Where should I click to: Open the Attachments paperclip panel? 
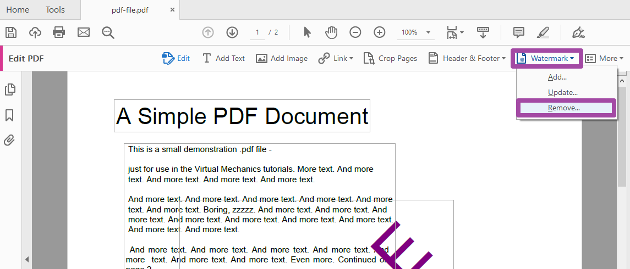(x=10, y=141)
